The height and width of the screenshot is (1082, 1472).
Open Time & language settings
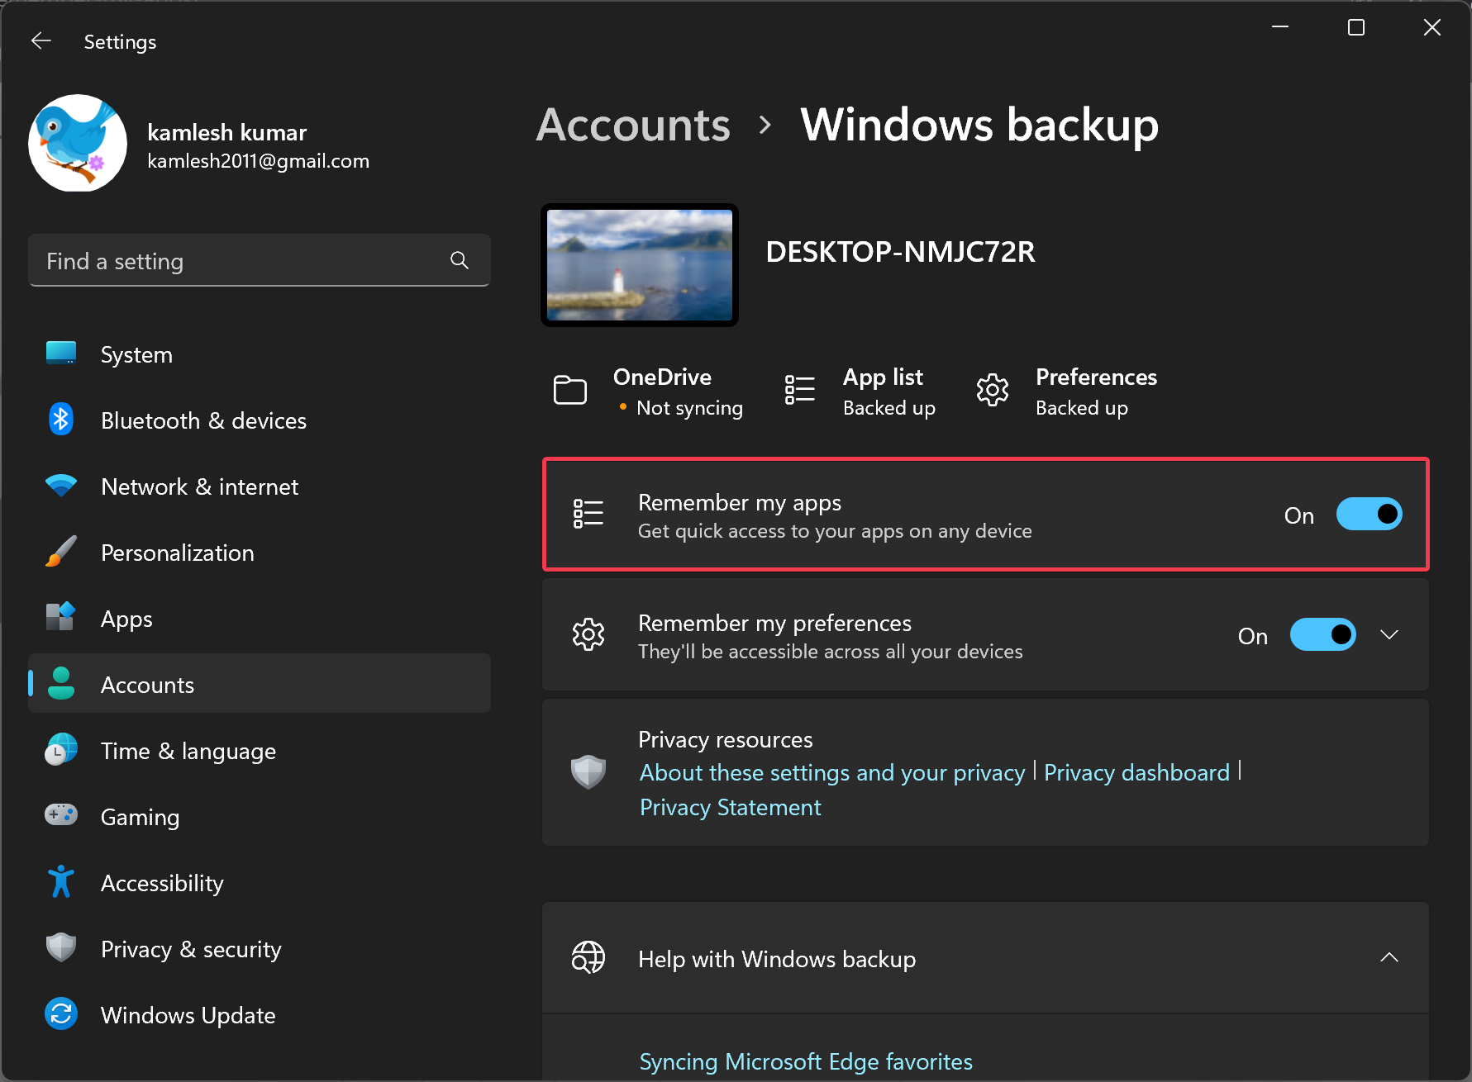click(260, 750)
